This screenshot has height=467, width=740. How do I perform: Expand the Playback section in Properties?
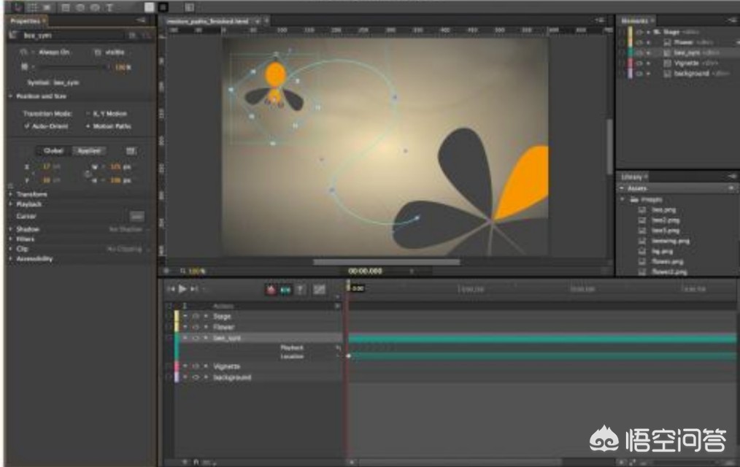10,204
